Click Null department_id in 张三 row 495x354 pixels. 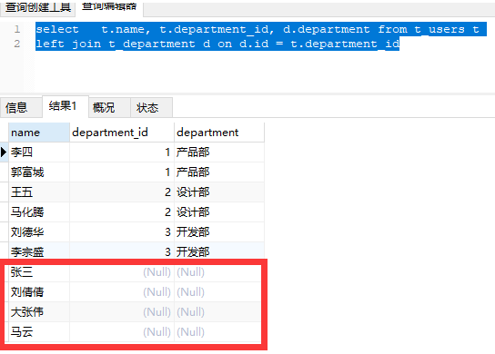tap(122, 271)
